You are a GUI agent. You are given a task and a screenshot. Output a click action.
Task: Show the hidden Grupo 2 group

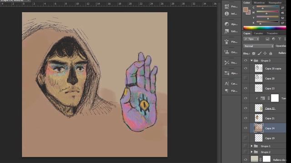[246, 152]
